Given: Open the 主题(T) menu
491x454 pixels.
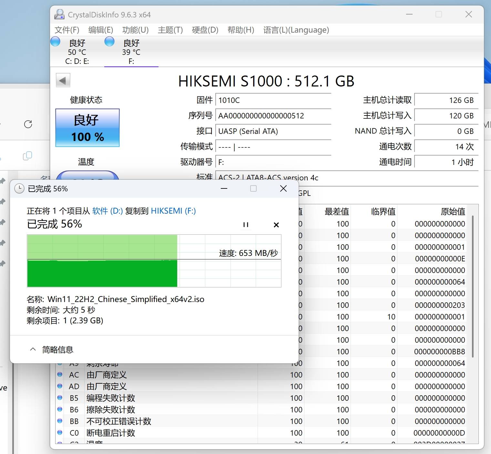Looking at the screenshot, I should tap(170, 30).
